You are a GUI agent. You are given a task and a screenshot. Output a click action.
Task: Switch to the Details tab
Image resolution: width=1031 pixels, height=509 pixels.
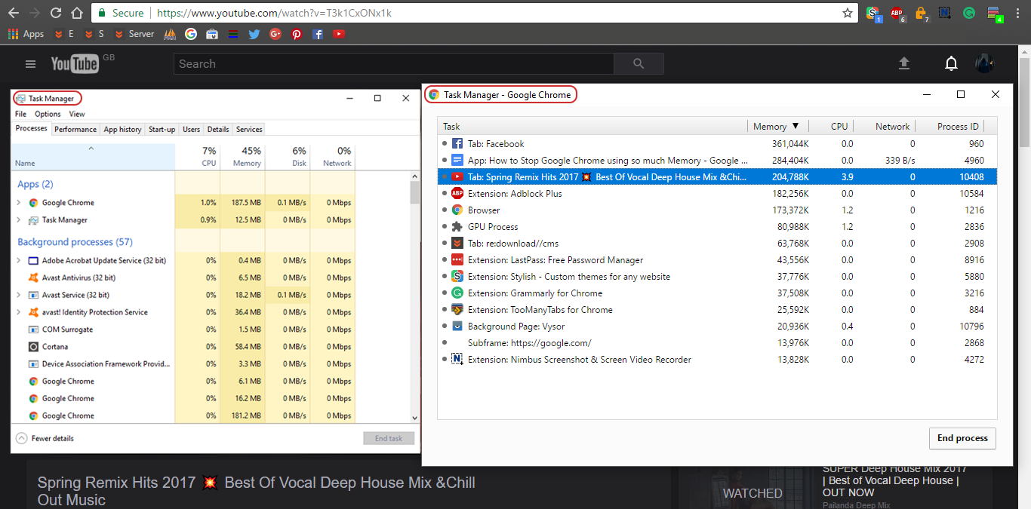[x=218, y=129]
